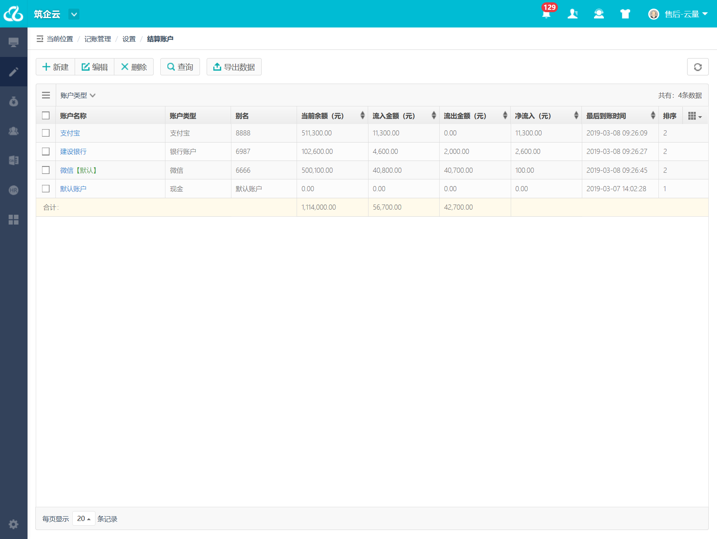Click the 删除 button
The image size is (717, 539).
(134, 67)
